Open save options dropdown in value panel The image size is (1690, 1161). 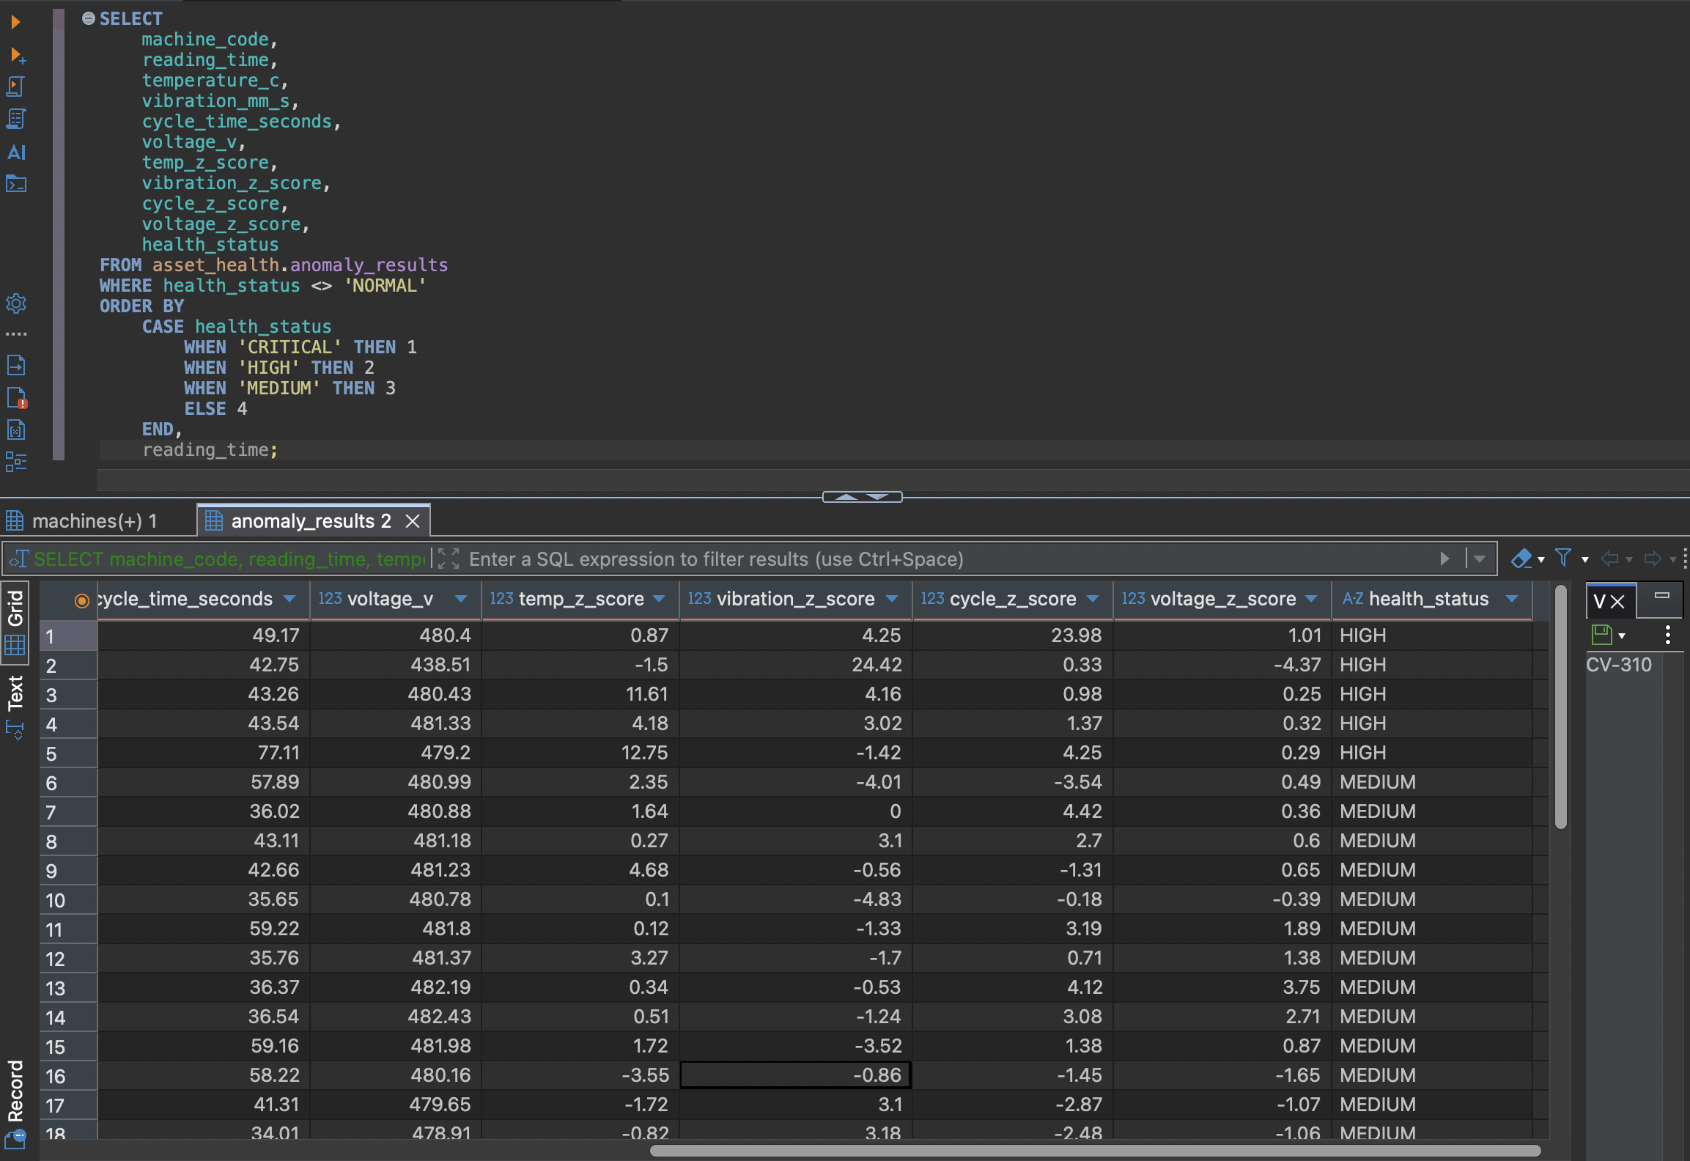pos(1622,635)
